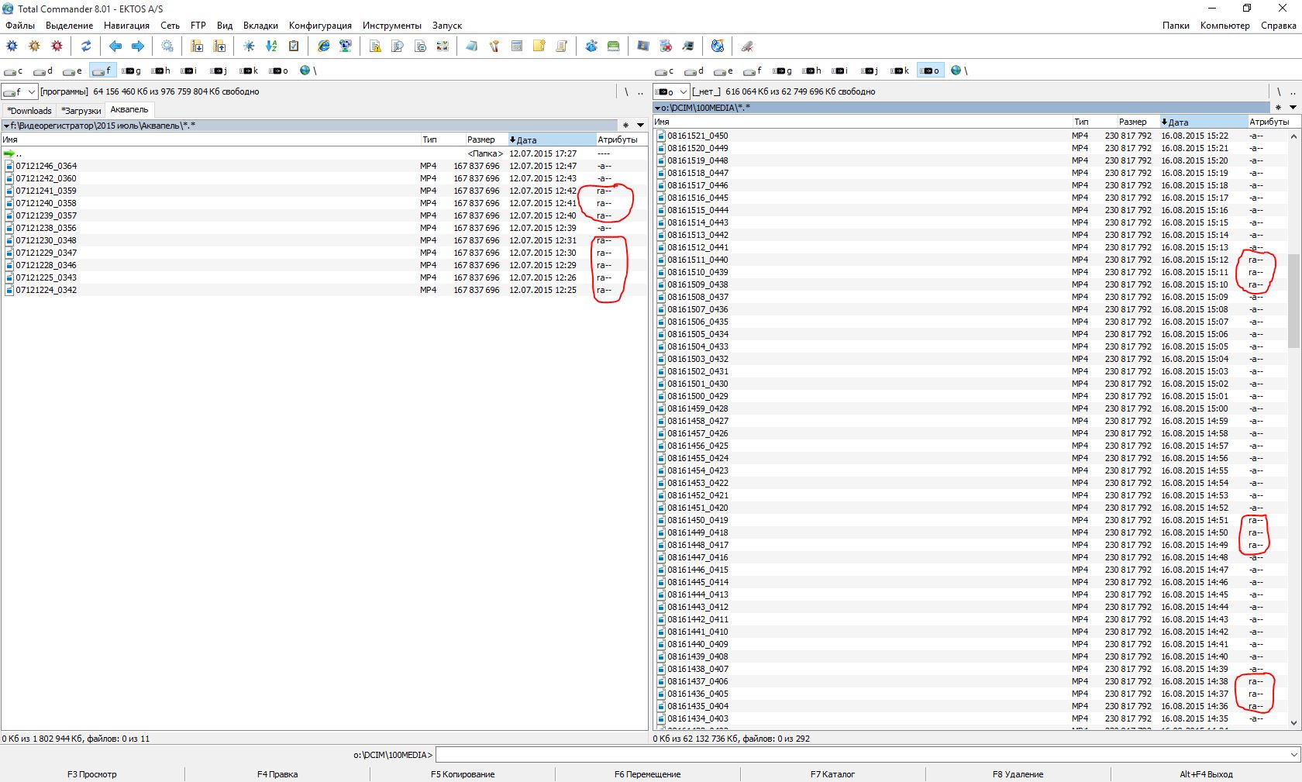The width and height of the screenshot is (1302, 782).
Task: Select drive g in the left drive bar
Action: tap(132, 71)
